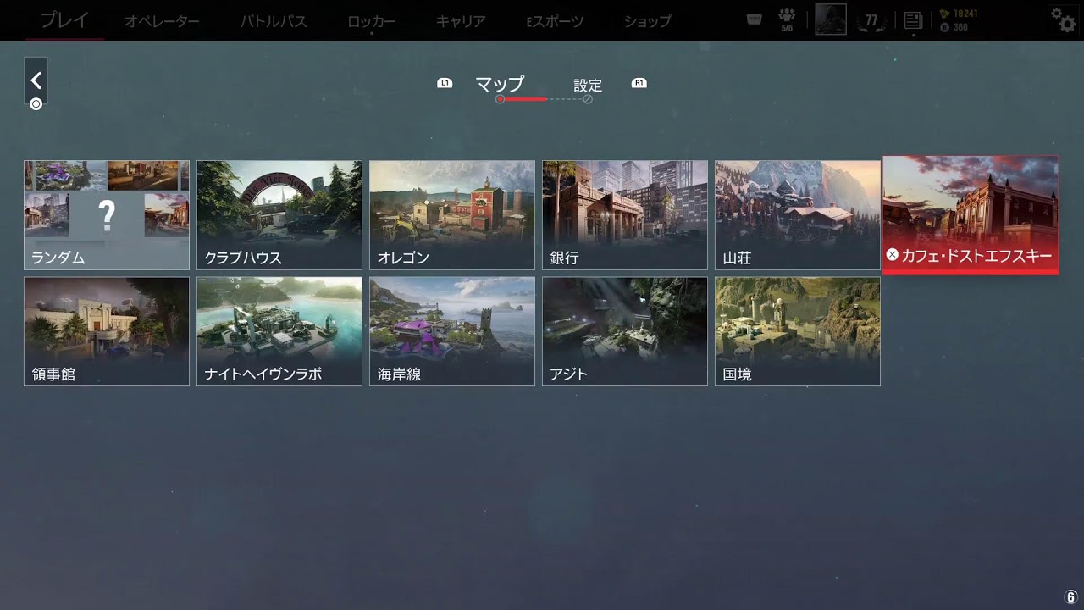The width and height of the screenshot is (1084, 610).
Task: Select the オレゴン map
Action: tap(452, 215)
